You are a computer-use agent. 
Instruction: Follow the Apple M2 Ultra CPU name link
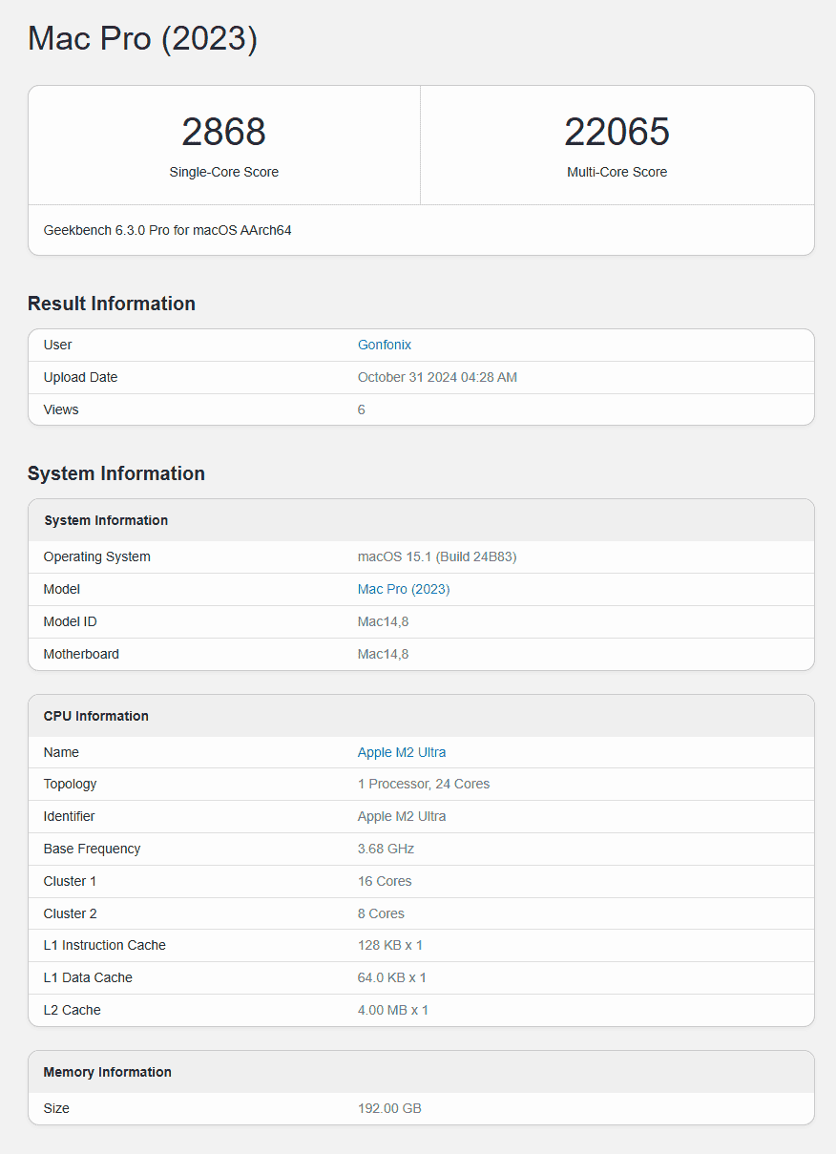[x=401, y=752]
